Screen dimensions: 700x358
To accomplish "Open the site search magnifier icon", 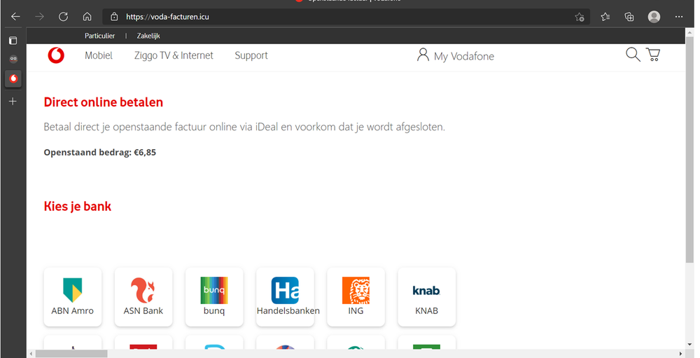I will pos(633,55).
